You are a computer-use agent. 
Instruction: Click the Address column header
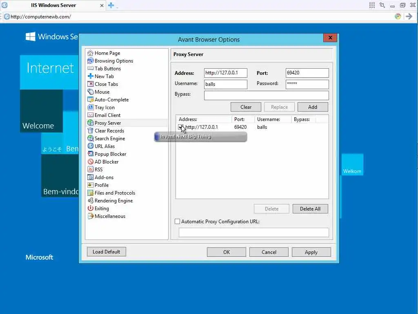coord(204,119)
